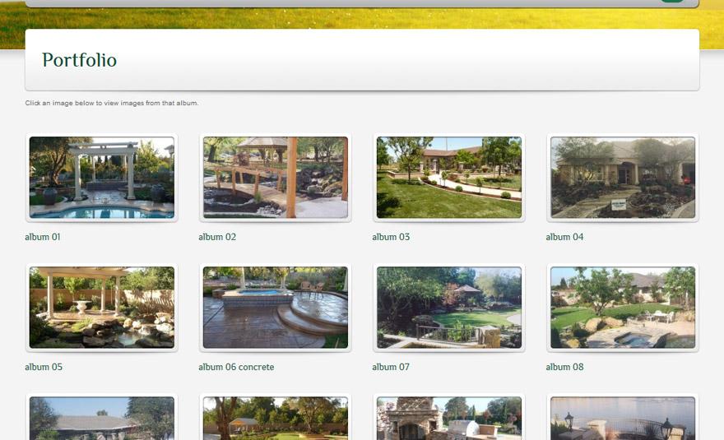The height and width of the screenshot is (440, 724).
Task: Open the album 02 wooden bridge thumbnail
Action: coord(275,178)
